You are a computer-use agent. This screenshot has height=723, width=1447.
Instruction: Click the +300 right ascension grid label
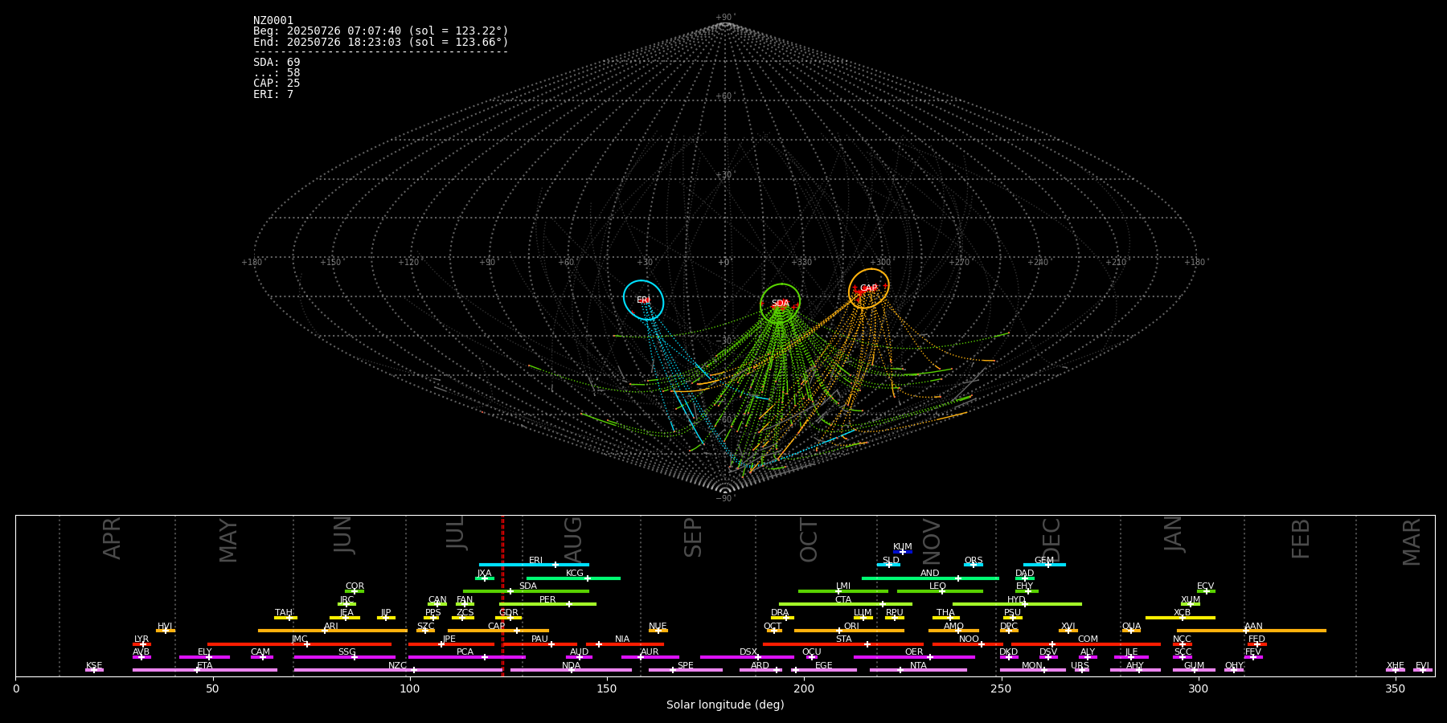coord(880,262)
